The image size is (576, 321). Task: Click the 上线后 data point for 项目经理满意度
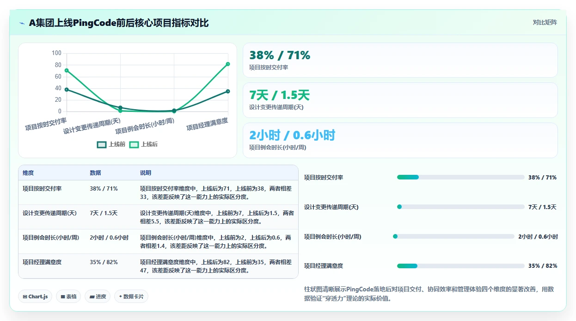[228, 64]
